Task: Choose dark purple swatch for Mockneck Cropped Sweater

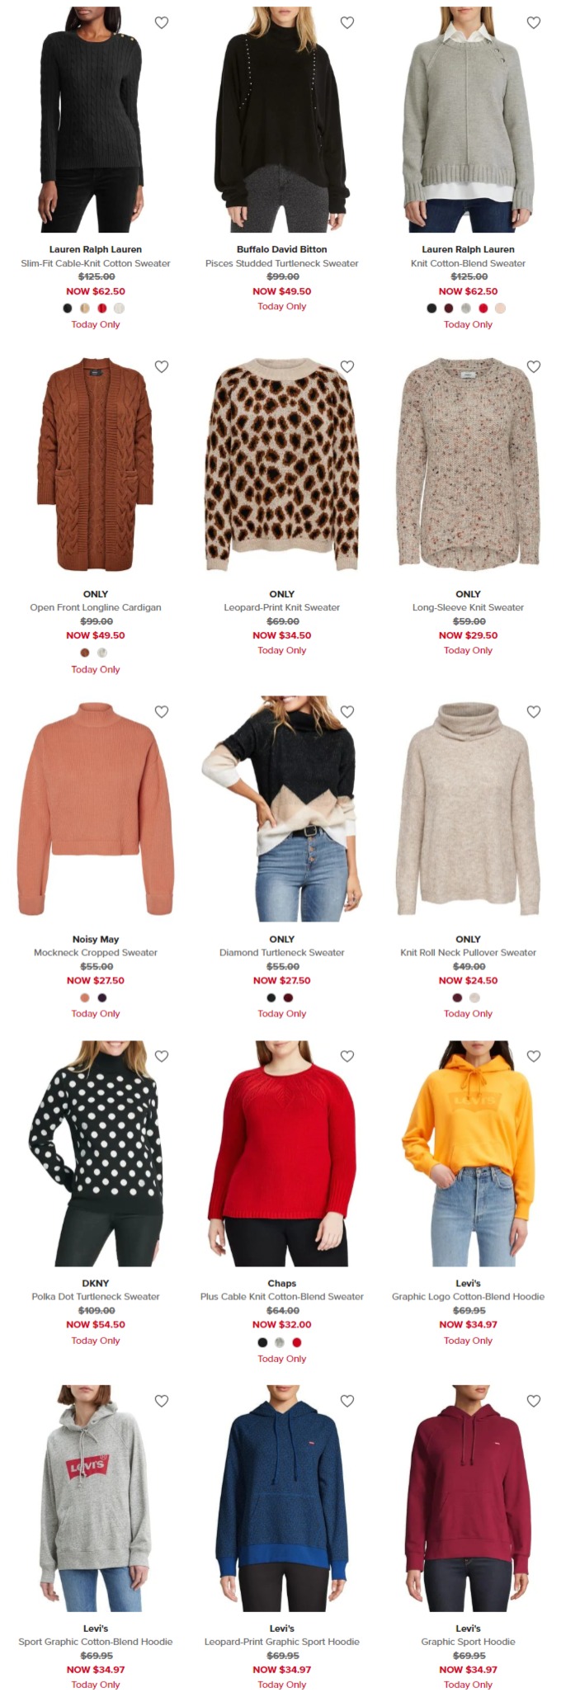Action: pos(102,997)
